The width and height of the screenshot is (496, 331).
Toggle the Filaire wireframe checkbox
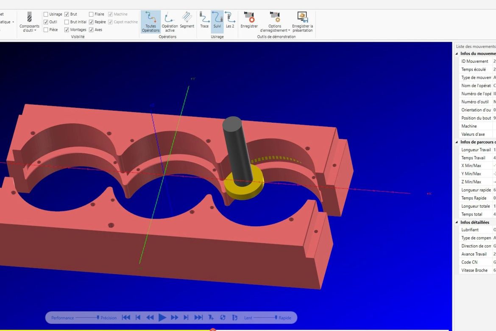click(91, 14)
